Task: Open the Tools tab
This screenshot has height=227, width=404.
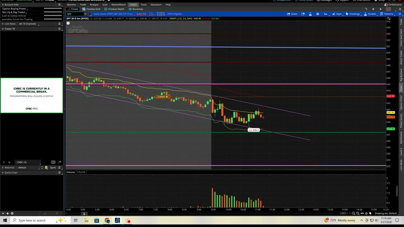Action: pyautogui.click(x=144, y=4)
